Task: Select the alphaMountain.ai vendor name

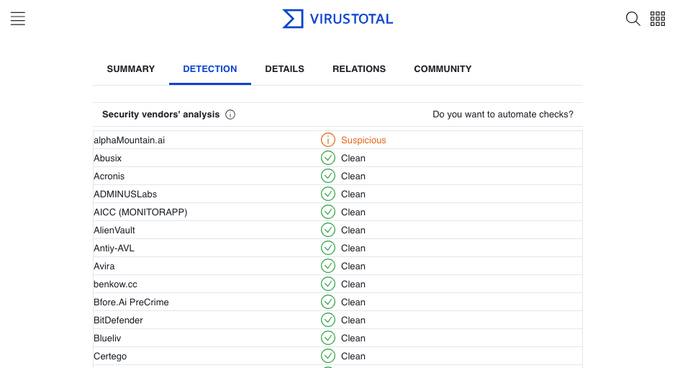Action: 129,140
